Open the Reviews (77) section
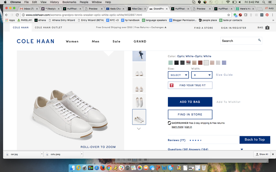Viewport: 276px width, 172px height. point(177,140)
